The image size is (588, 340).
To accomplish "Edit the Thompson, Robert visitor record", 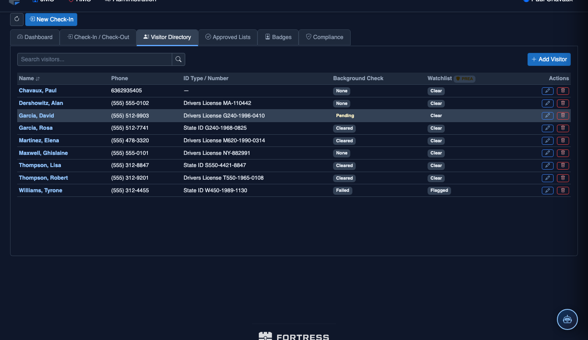I will click(547, 178).
